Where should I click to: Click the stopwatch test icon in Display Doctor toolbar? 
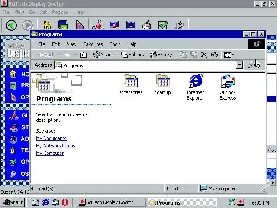(x=147, y=25)
